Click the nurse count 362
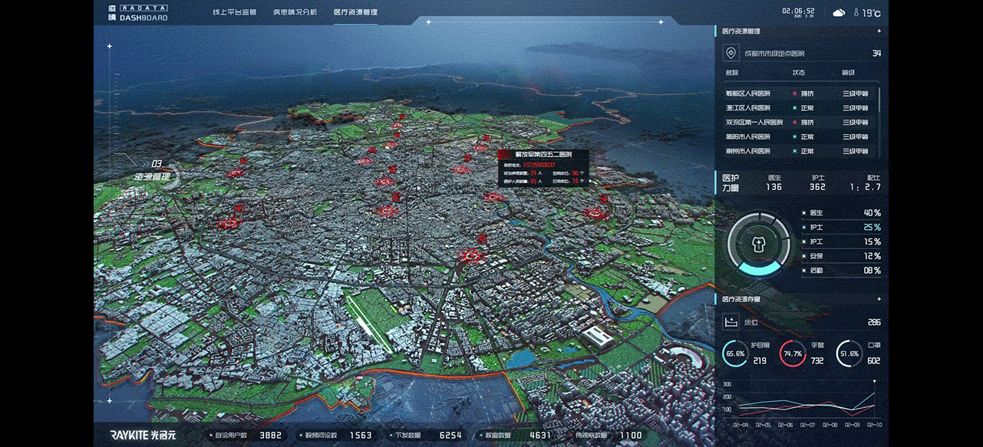The image size is (983, 447). tap(817, 187)
